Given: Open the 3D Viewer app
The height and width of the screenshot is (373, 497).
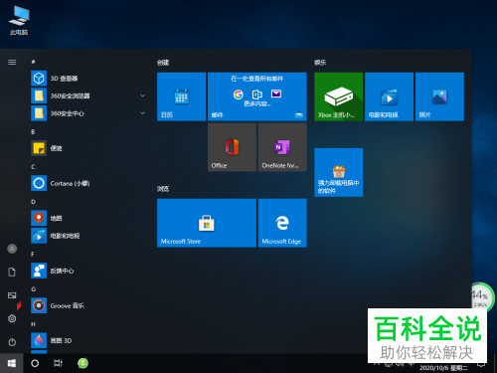Looking at the screenshot, I should pyautogui.click(x=87, y=79).
